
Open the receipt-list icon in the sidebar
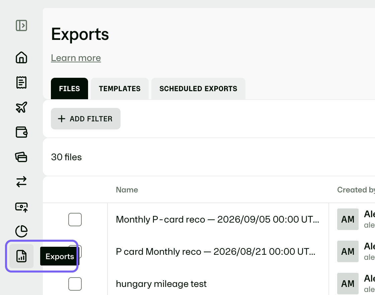click(x=21, y=82)
